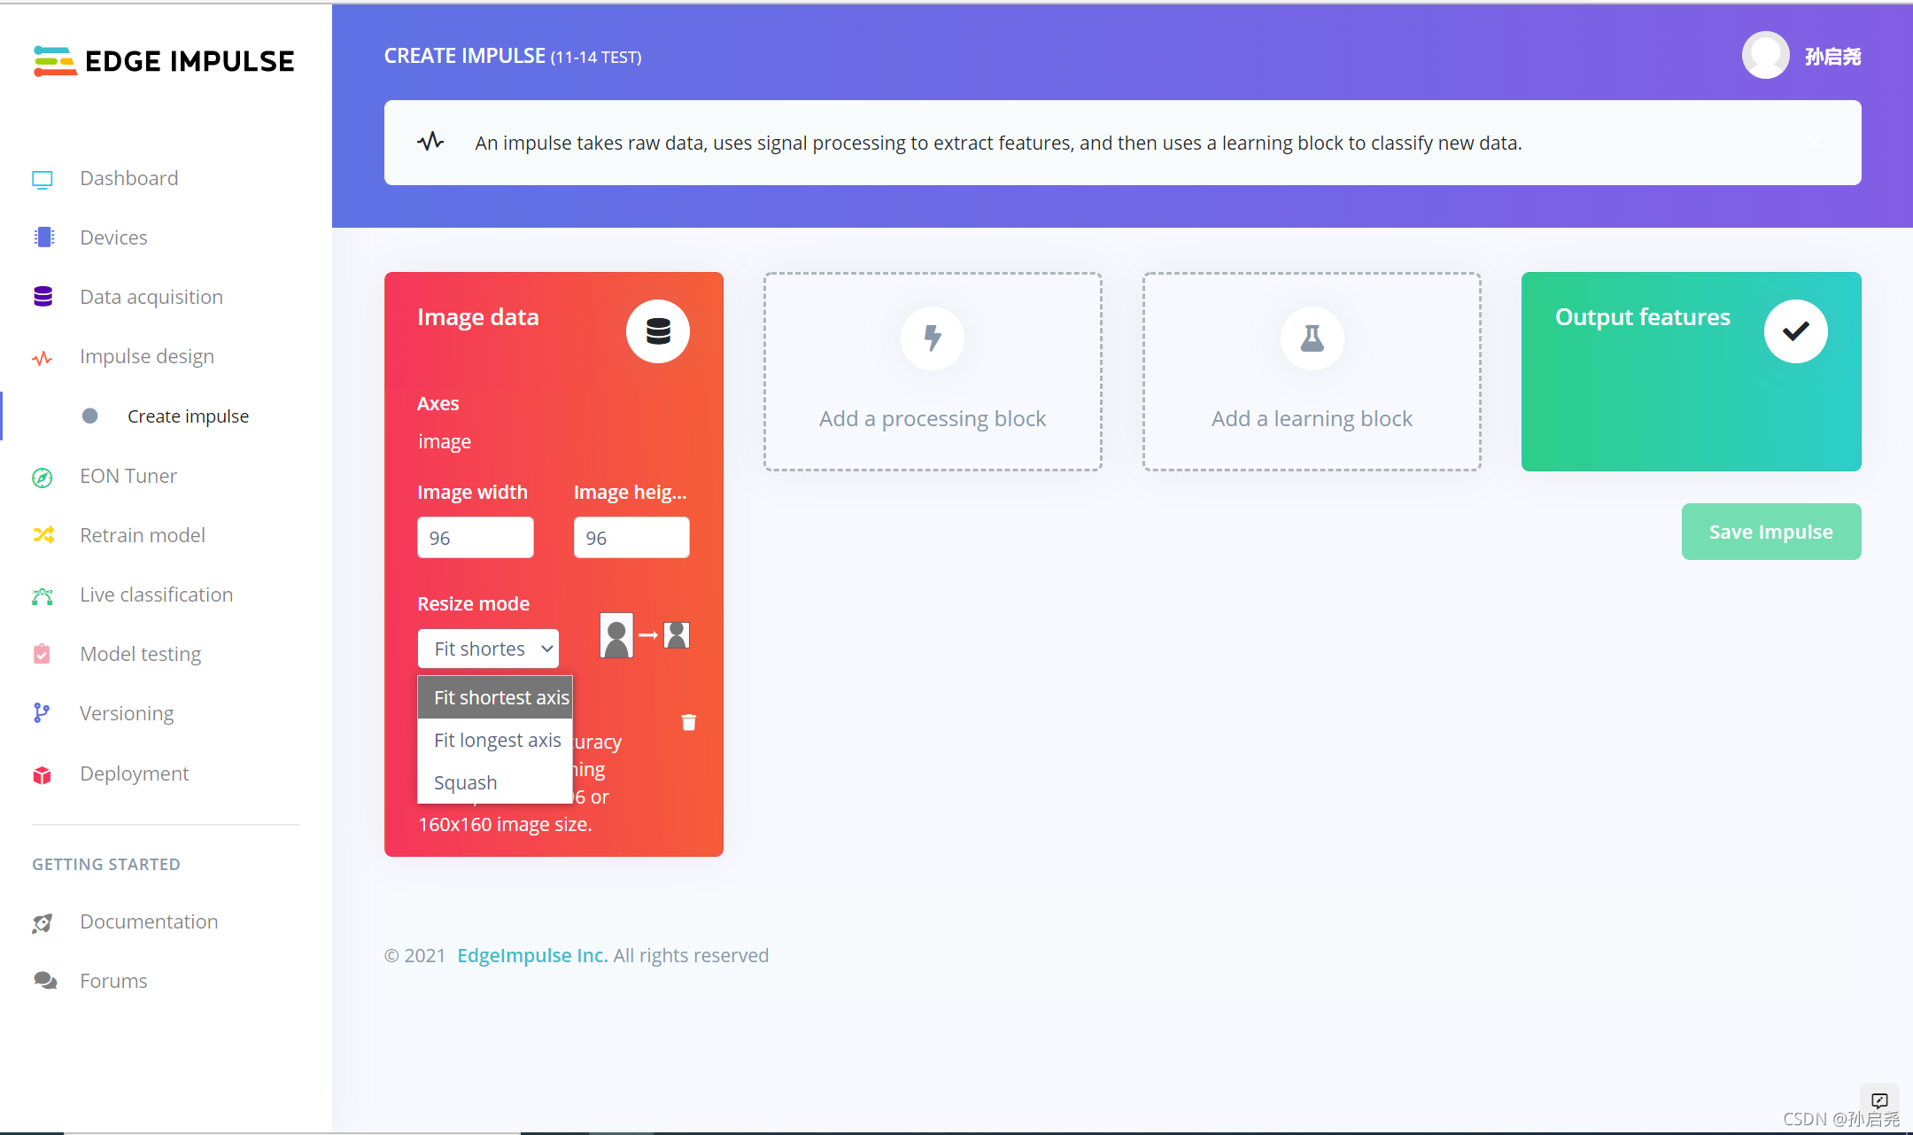
Task: Click Add a learning block
Action: pyautogui.click(x=1312, y=418)
